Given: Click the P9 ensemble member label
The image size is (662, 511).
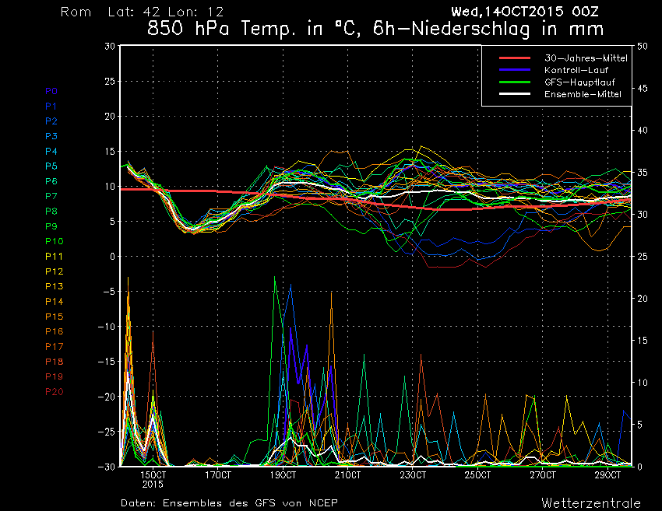Looking at the screenshot, I should 51,226.
